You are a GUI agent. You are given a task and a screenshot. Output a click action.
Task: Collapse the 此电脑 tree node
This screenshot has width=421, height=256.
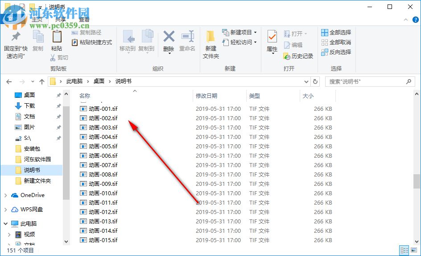(6, 224)
